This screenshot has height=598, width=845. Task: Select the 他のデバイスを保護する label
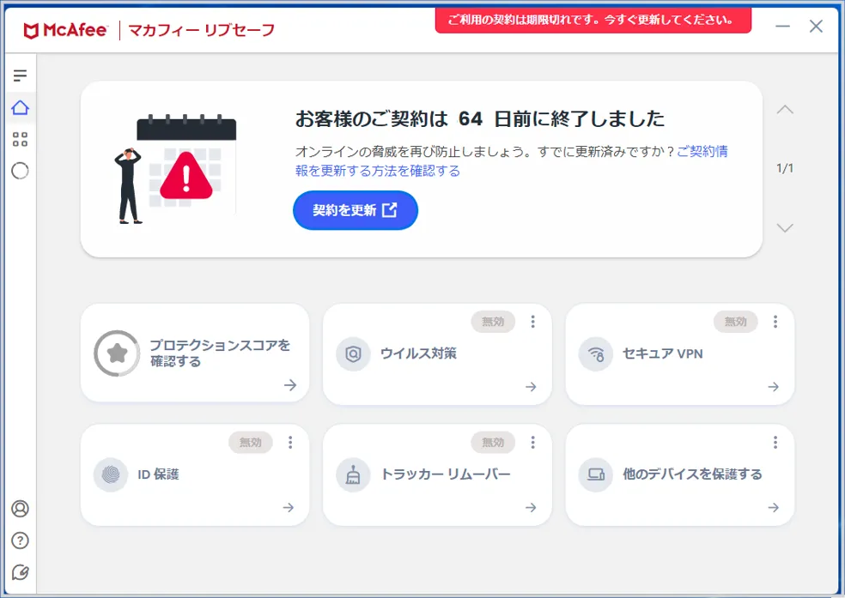(x=692, y=474)
